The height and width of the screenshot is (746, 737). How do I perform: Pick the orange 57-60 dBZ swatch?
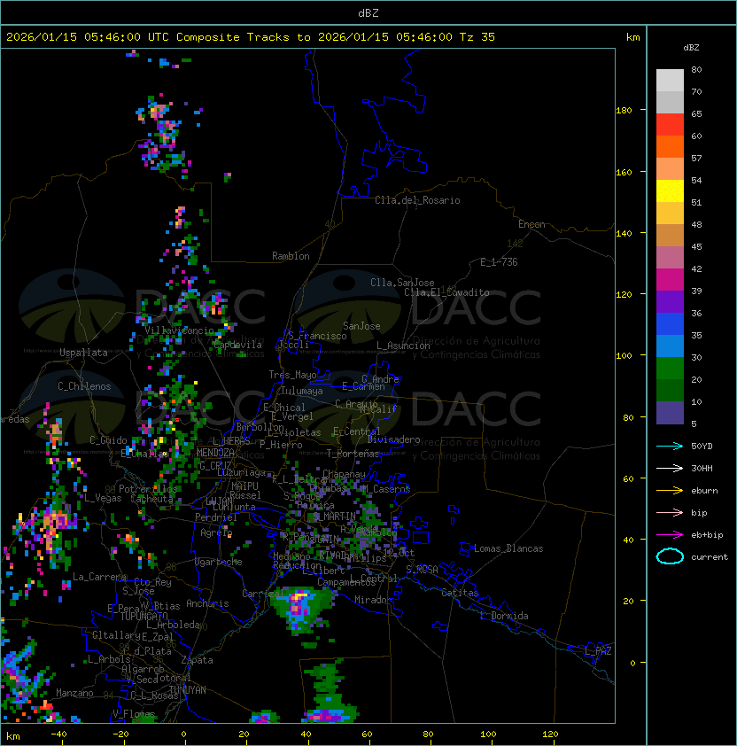coord(670,146)
